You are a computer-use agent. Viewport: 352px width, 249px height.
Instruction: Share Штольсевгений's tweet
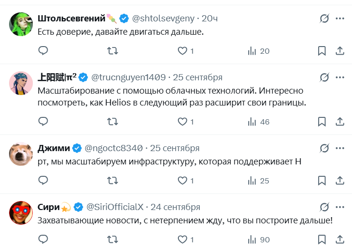tap(340, 51)
